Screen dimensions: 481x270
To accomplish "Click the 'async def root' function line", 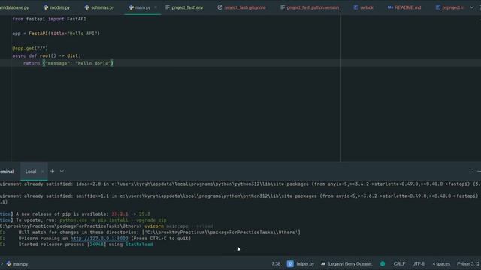I will (46, 55).
